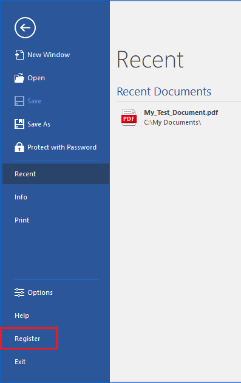Choose Save As in the sidebar
241x383 pixels.
(39, 124)
